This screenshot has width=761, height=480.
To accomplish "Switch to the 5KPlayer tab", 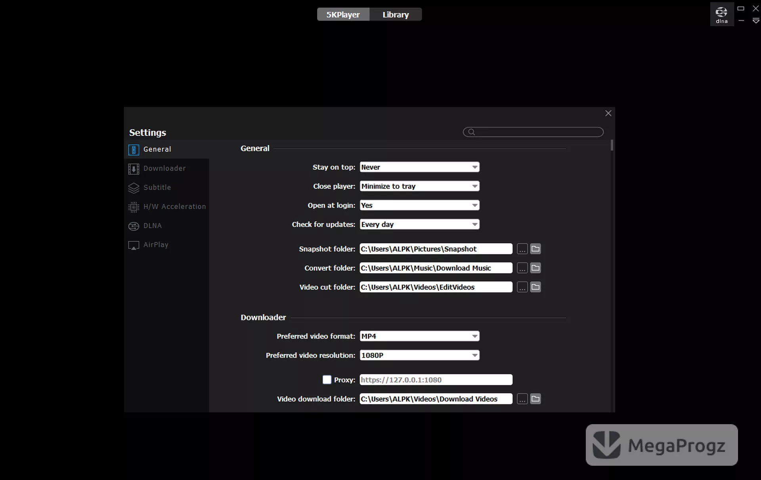I will click(343, 15).
